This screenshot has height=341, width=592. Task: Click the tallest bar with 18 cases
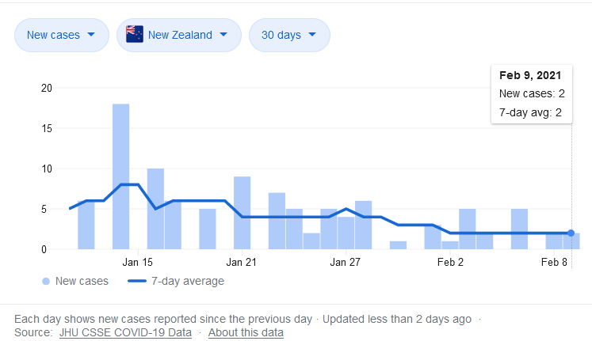click(x=120, y=176)
